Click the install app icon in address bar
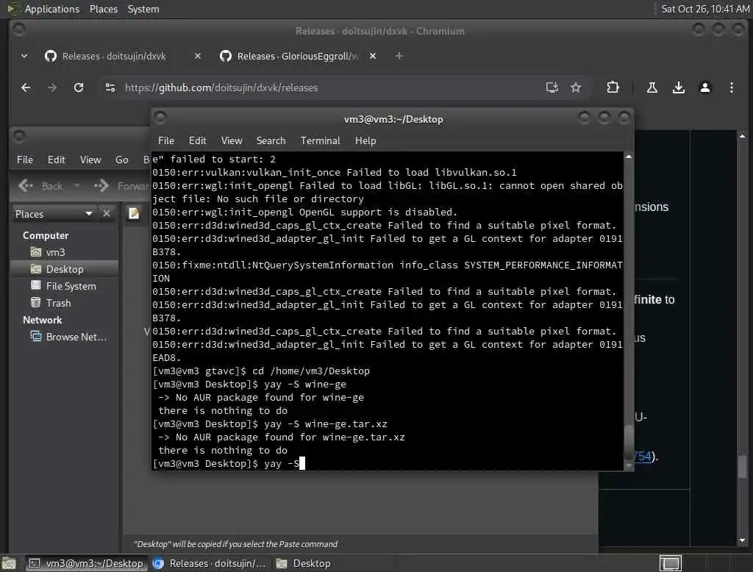Screen dimensions: 753x572 552,87
